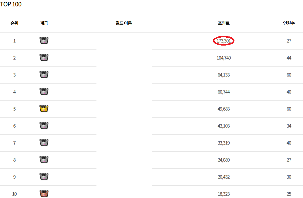Click the 104,749 points value
Screen dimensions: 303x198
(224, 58)
